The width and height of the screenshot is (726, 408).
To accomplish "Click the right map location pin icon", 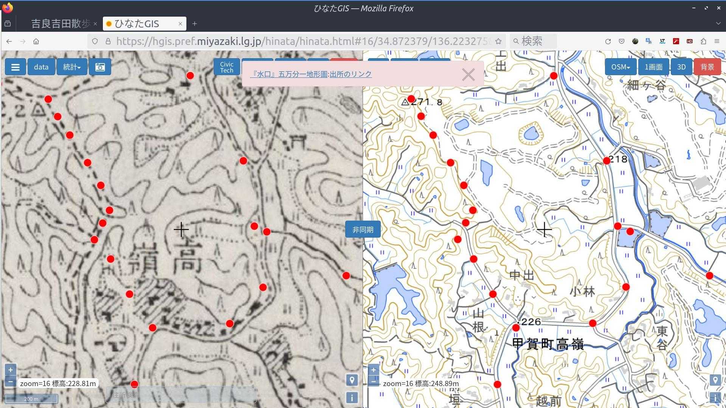I will coord(715,380).
